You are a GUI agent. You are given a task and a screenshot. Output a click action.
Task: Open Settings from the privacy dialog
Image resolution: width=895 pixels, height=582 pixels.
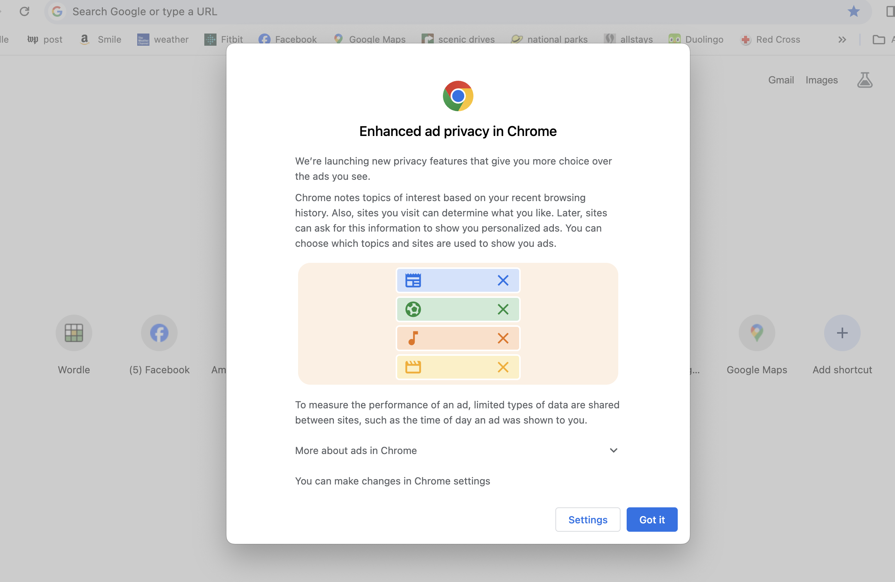click(587, 520)
